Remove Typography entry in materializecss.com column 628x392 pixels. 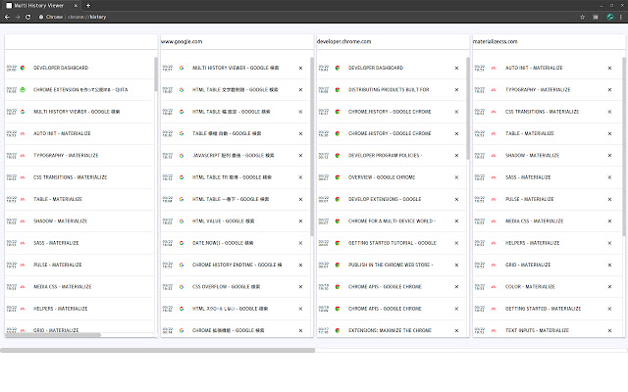click(609, 90)
